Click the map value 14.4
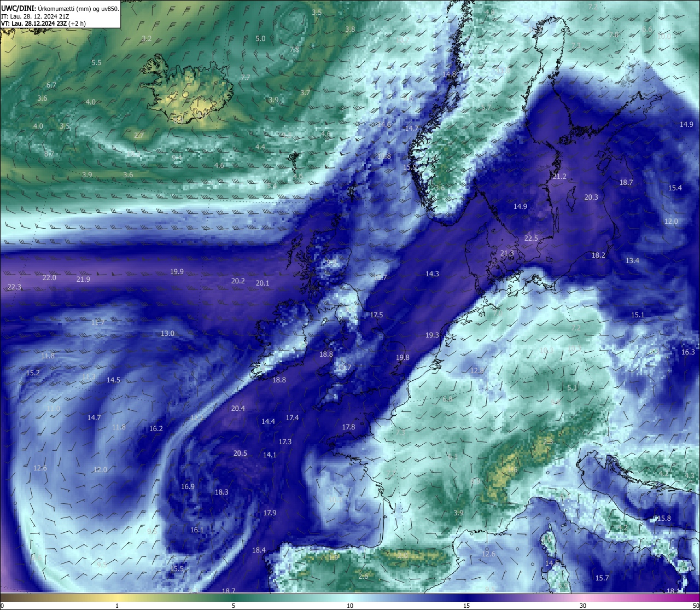This screenshot has width=700, height=610. 268,422
